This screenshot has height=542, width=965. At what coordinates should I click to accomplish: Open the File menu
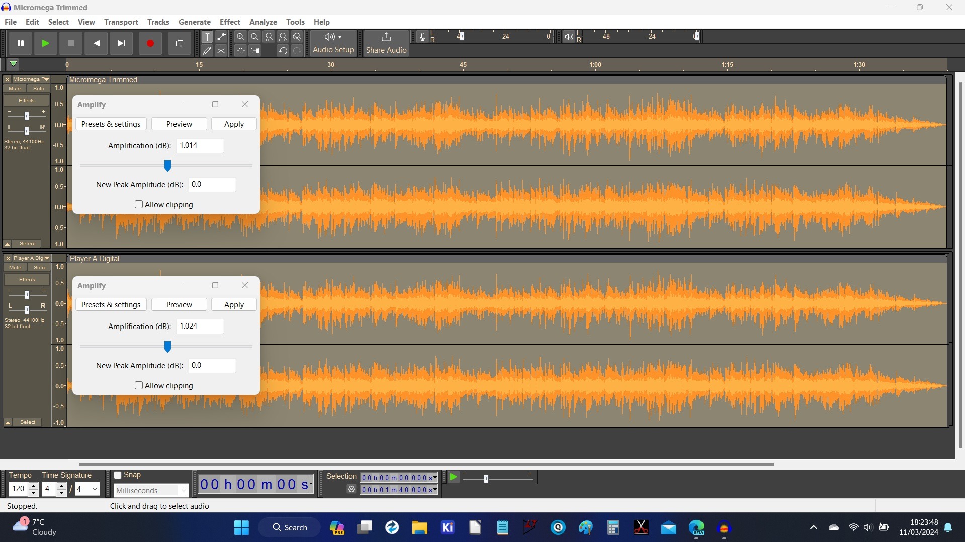click(11, 22)
